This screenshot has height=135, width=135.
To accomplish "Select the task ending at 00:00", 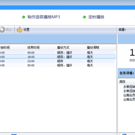I will point(57,65).
